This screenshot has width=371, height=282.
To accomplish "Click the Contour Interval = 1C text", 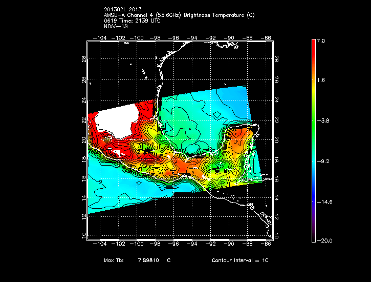I will coord(240,260).
